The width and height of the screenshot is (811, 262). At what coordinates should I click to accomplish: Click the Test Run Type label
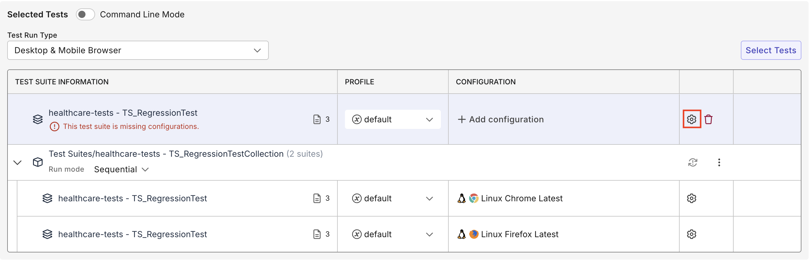[x=32, y=35]
